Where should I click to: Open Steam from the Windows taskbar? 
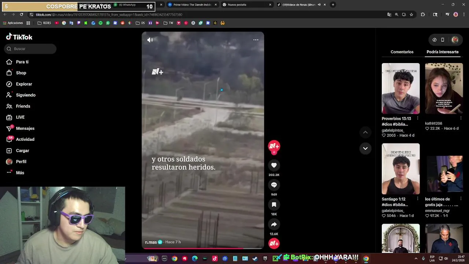(x=255, y=258)
